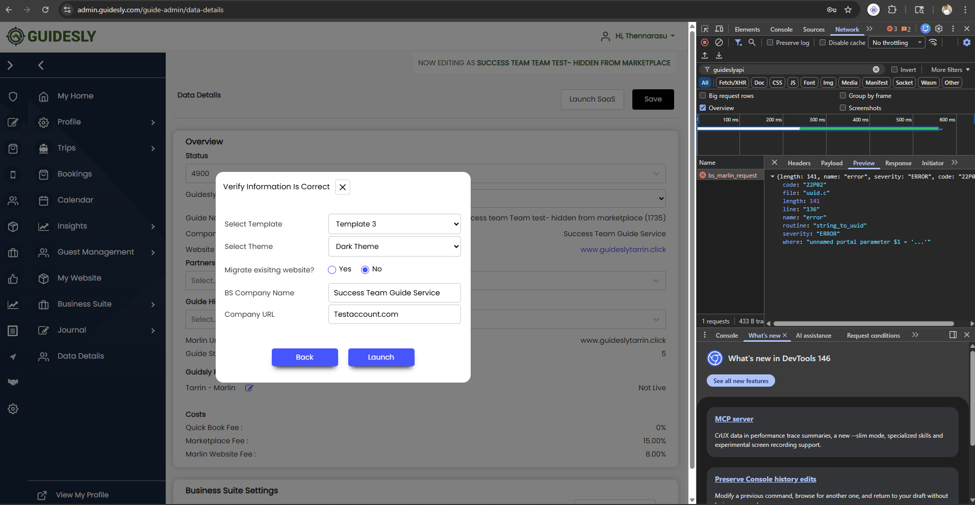Screen dimensions: 975x505
Task: Click the Company URL input field
Action: coord(394,314)
